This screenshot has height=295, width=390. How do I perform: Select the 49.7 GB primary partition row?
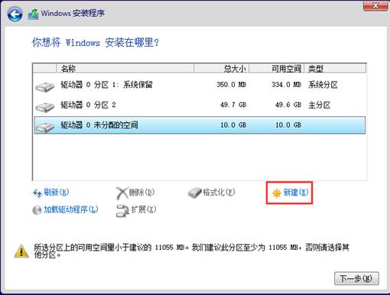pyautogui.click(x=200, y=105)
